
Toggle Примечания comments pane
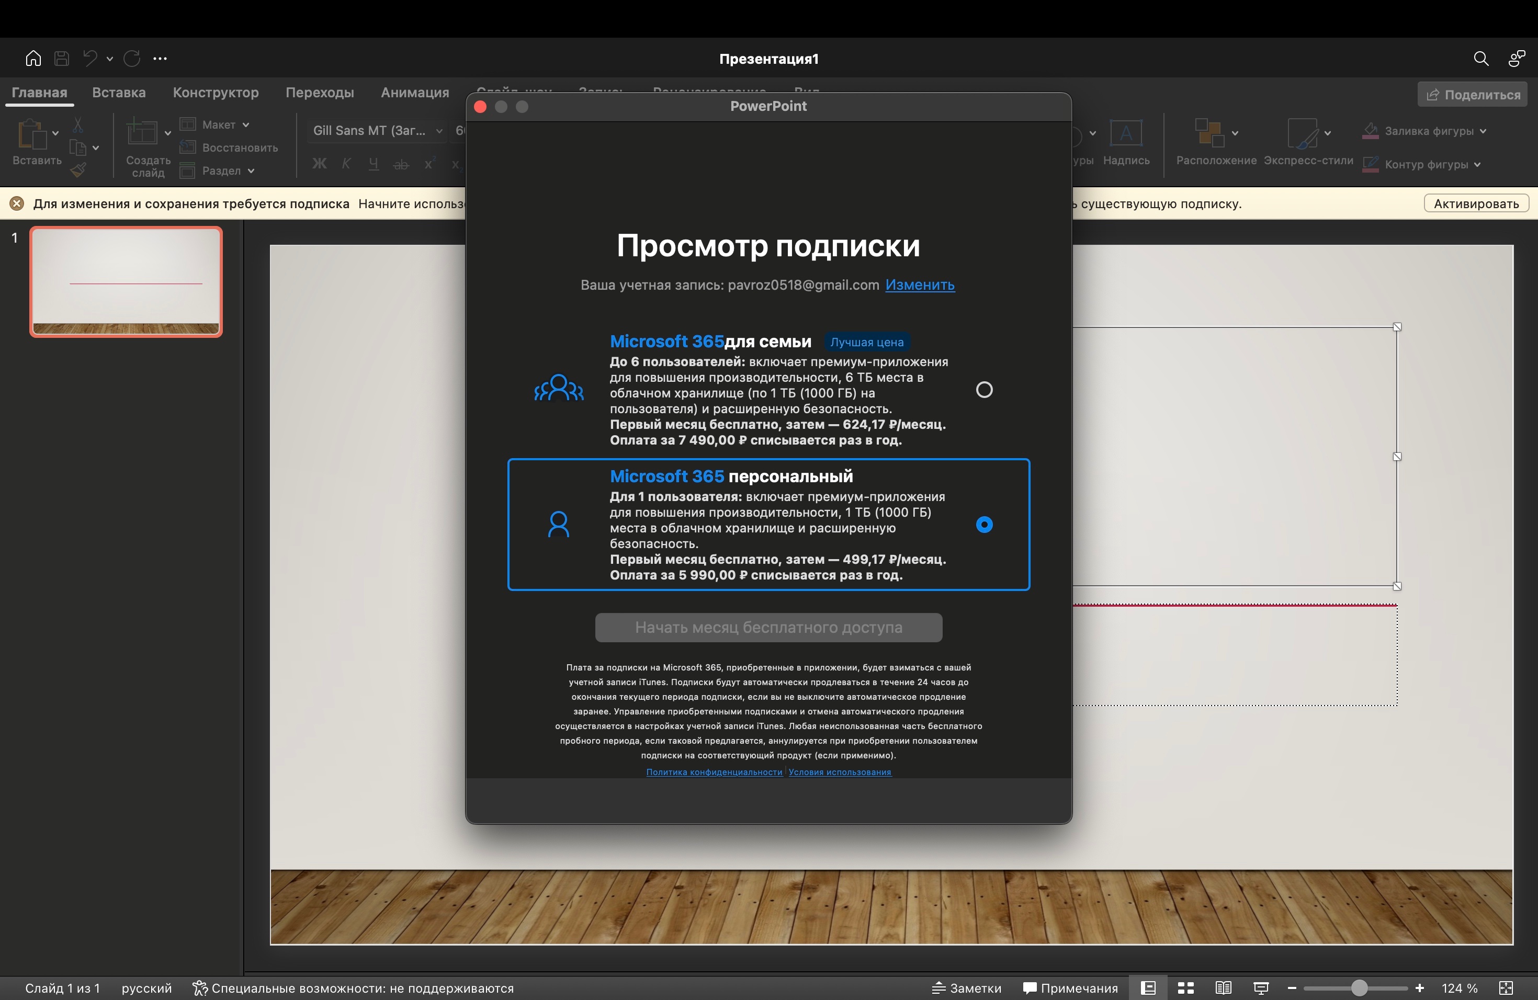coord(1070,988)
